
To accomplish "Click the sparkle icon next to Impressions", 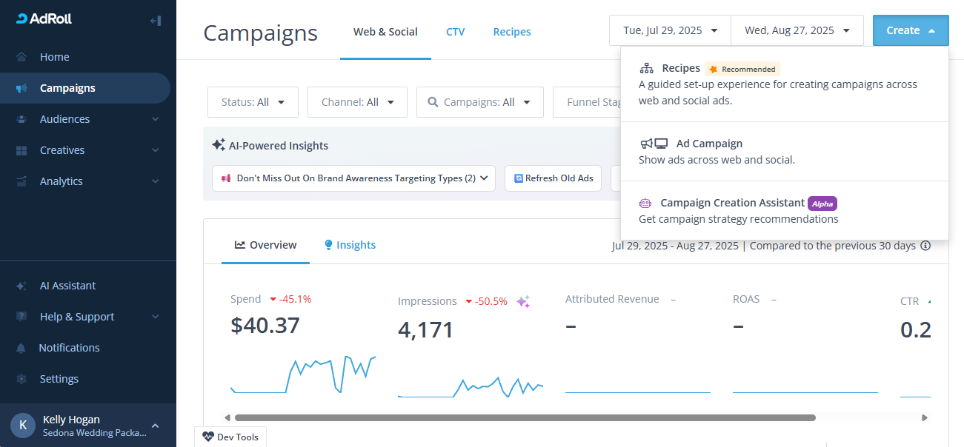I will point(523,301).
